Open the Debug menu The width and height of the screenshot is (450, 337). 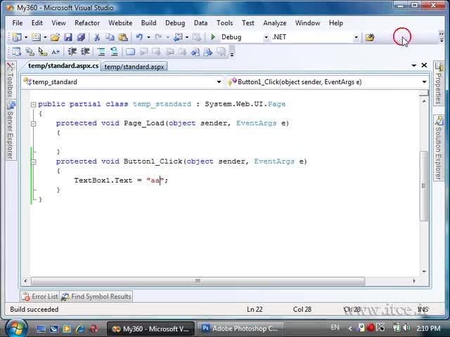175,23
